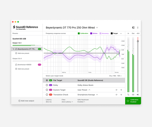This screenshot has width=152, height=127.
Task: Select the Custom Target radio button
Action: [47, 90]
